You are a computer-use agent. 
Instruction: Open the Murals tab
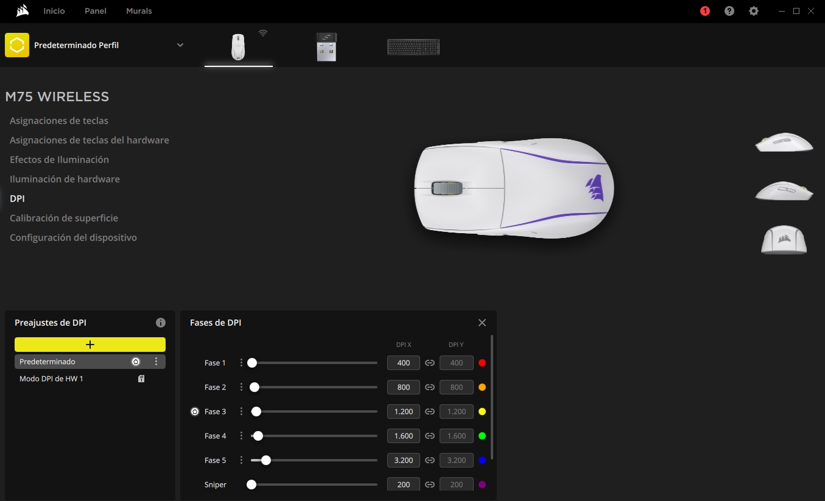139,11
